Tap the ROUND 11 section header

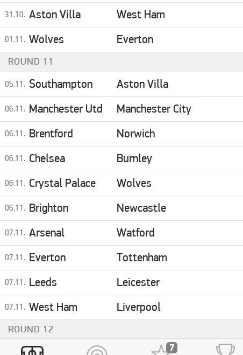[121, 62]
